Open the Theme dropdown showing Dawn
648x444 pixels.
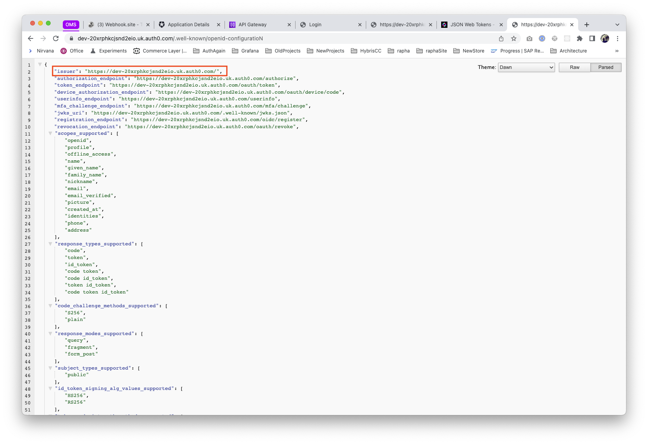[526, 67]
